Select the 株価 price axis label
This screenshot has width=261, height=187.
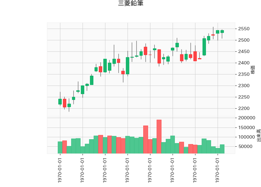(253, 70)
